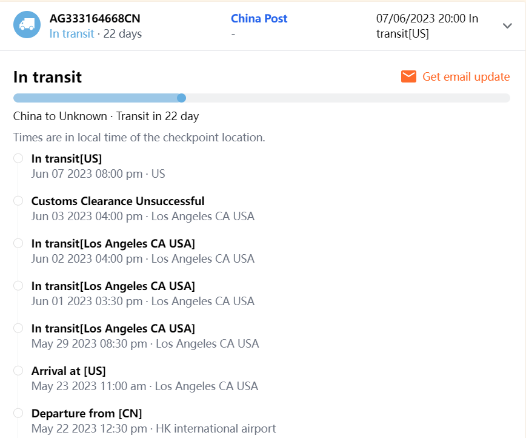Click the Arrival at [US] event title
Image resolution: width=526 pixels, height=438 pixels.
pos(68,371)
